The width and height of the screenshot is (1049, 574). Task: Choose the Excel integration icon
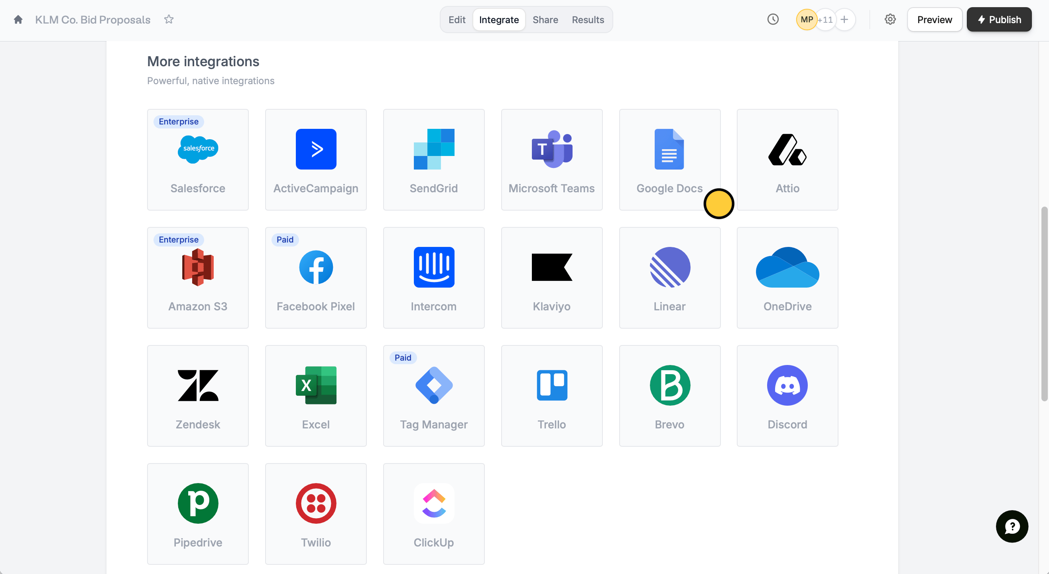(316, 385)
